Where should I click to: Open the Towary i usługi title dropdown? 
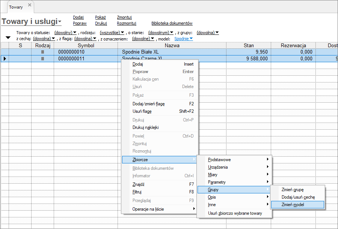point(60,22)
